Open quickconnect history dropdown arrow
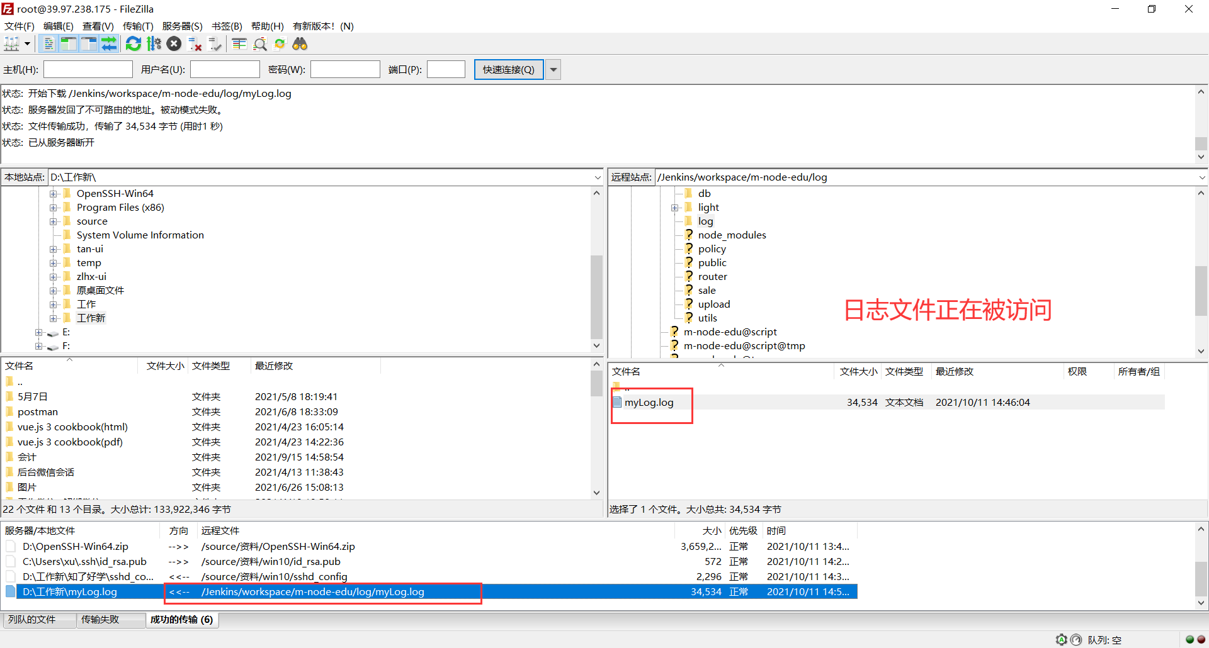 tap(553, 69)
